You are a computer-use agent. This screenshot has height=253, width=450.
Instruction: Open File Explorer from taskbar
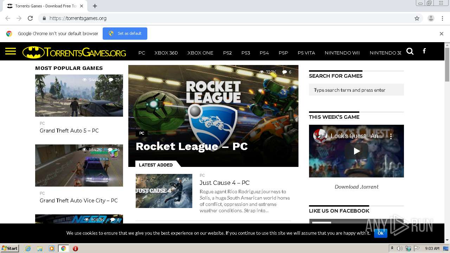(x=40, y=248)
